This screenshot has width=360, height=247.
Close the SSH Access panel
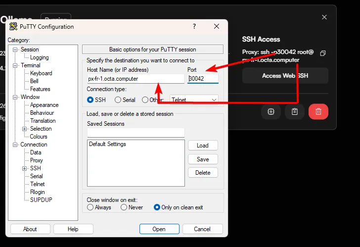click(324, 17)
